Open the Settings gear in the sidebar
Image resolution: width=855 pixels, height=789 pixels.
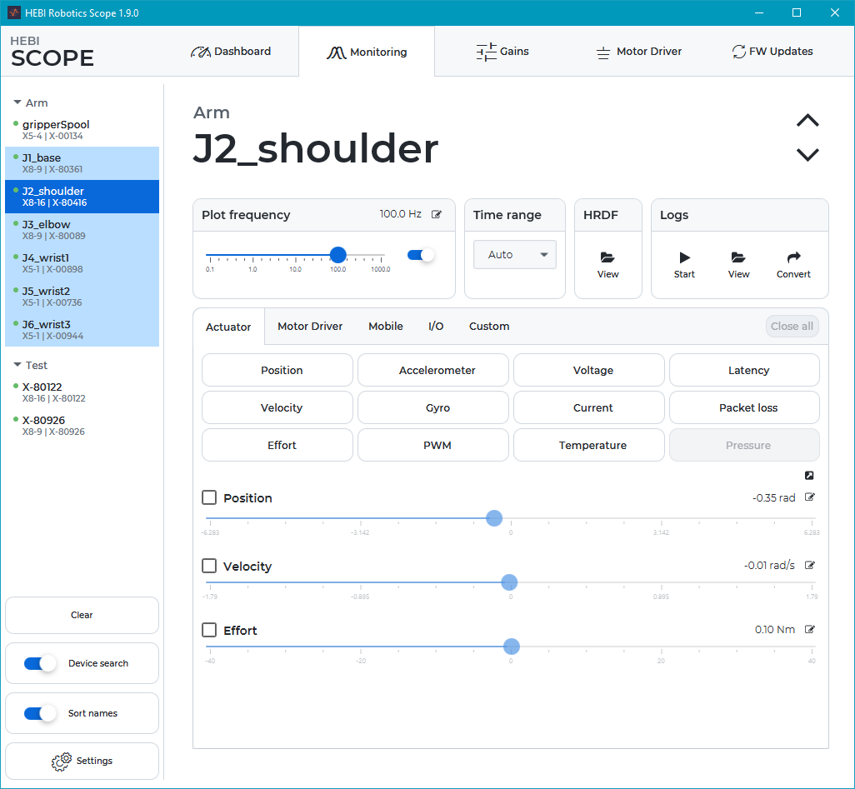click(x=81, y=761)
